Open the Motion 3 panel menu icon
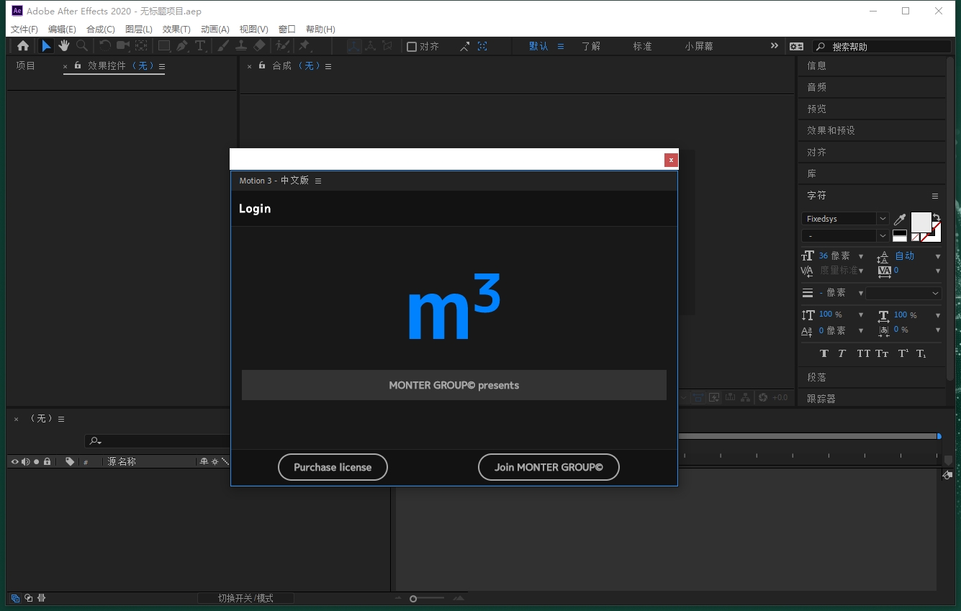This screenshot has height=611, width=961. 318,181
